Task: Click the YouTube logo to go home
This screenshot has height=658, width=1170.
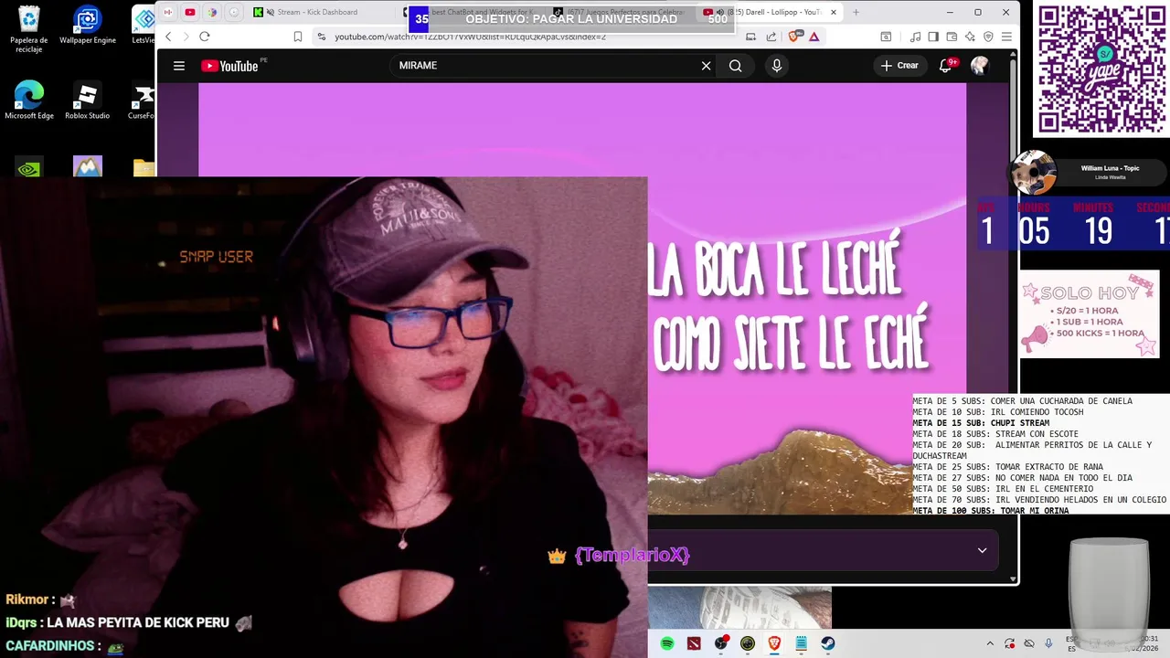Action: [x=229, y=66]
